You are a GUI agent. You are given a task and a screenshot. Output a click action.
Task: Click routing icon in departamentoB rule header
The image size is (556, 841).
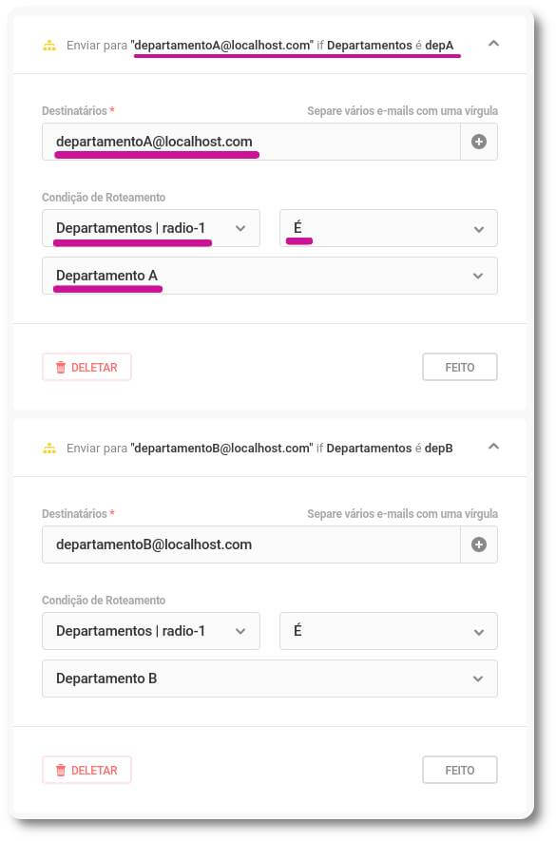coord(49,449)
